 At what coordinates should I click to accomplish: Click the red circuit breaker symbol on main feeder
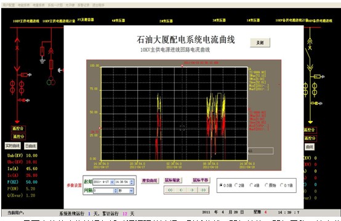(x=17, y=48)
